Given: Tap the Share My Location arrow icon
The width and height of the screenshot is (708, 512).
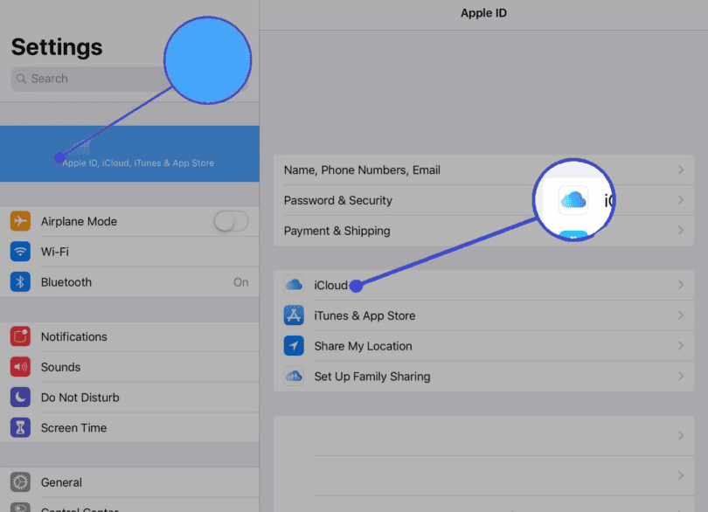Looking at the screenshot, I should coord(294,346).
